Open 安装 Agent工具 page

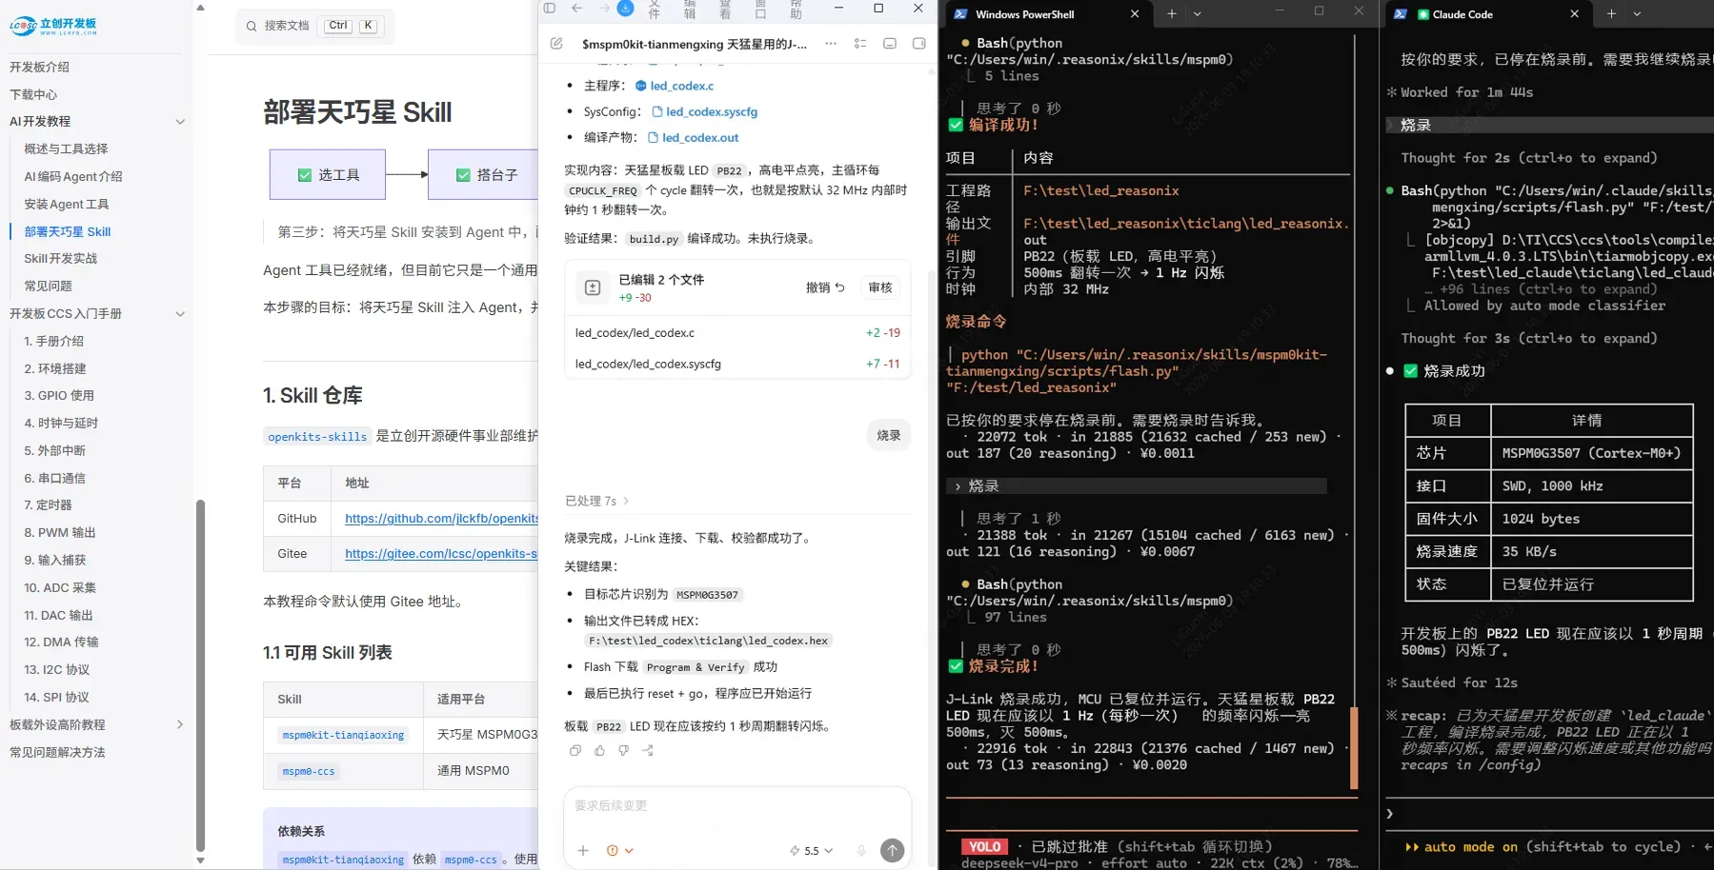(67, 204)
